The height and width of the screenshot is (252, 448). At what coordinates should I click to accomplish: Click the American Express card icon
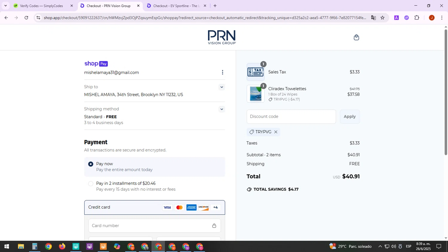(191, 208)
